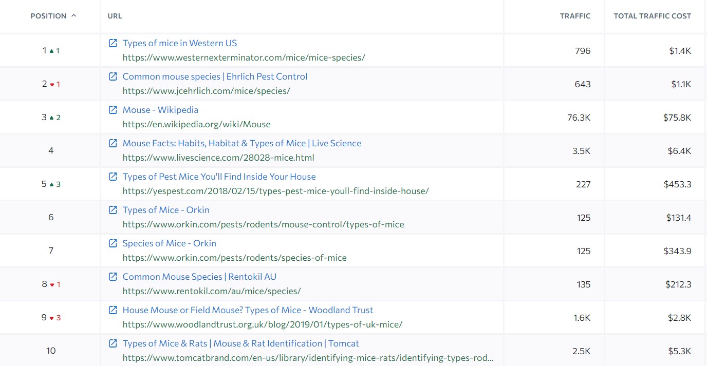This screenshot has height=366, width=707.
Task: Select traffic cost $131.4
Action: (679, 218)
